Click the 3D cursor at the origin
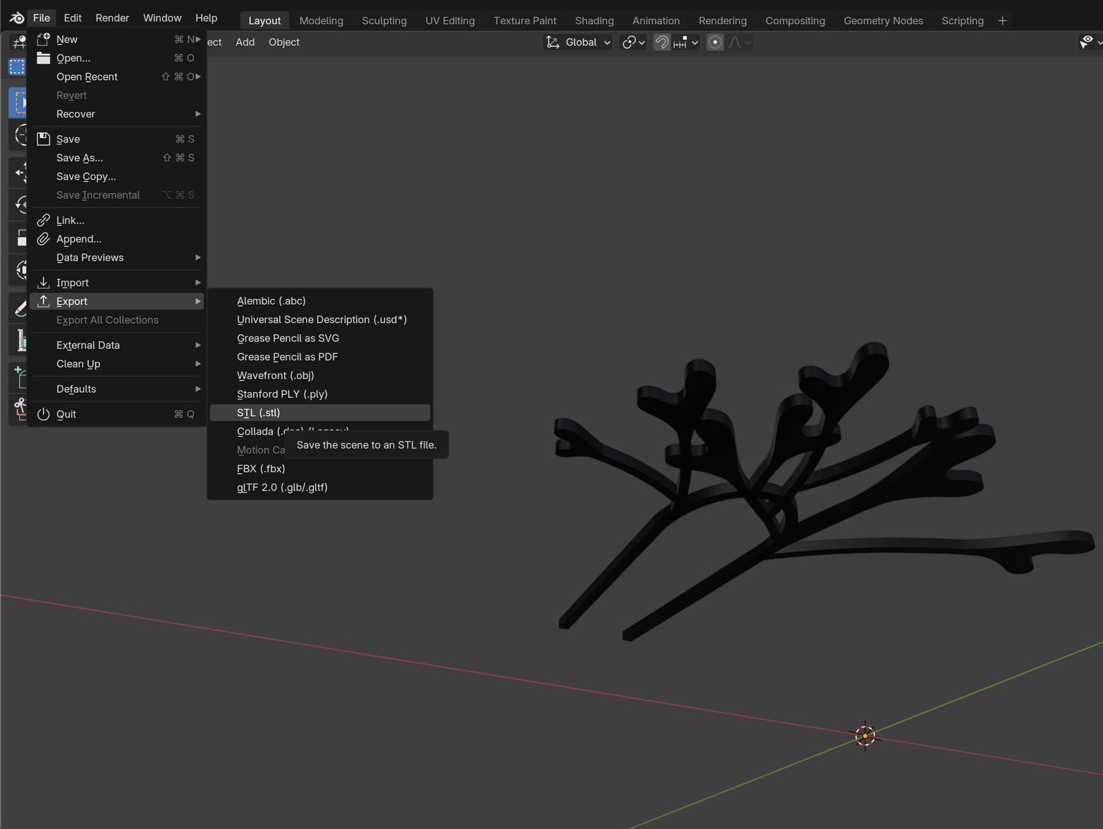 [x=865, y=736]
